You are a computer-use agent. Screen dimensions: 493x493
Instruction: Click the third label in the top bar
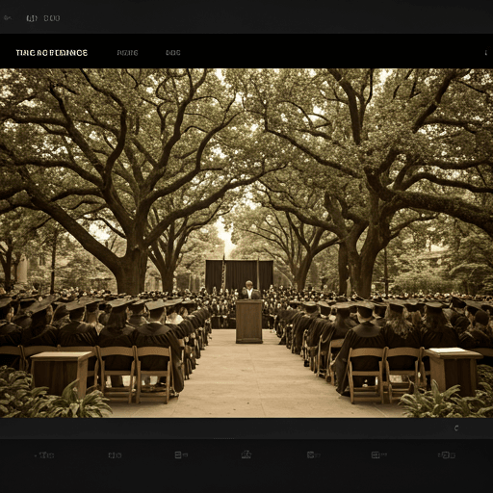coord(52,18)
